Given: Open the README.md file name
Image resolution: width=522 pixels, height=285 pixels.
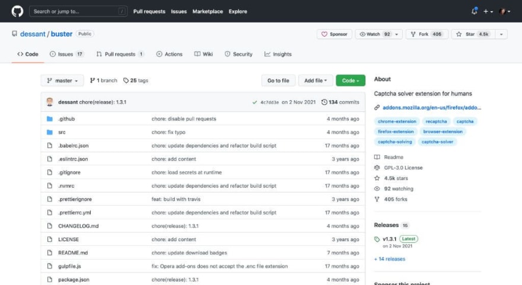Looking at the screenshot, I should [x=73, y=253].
